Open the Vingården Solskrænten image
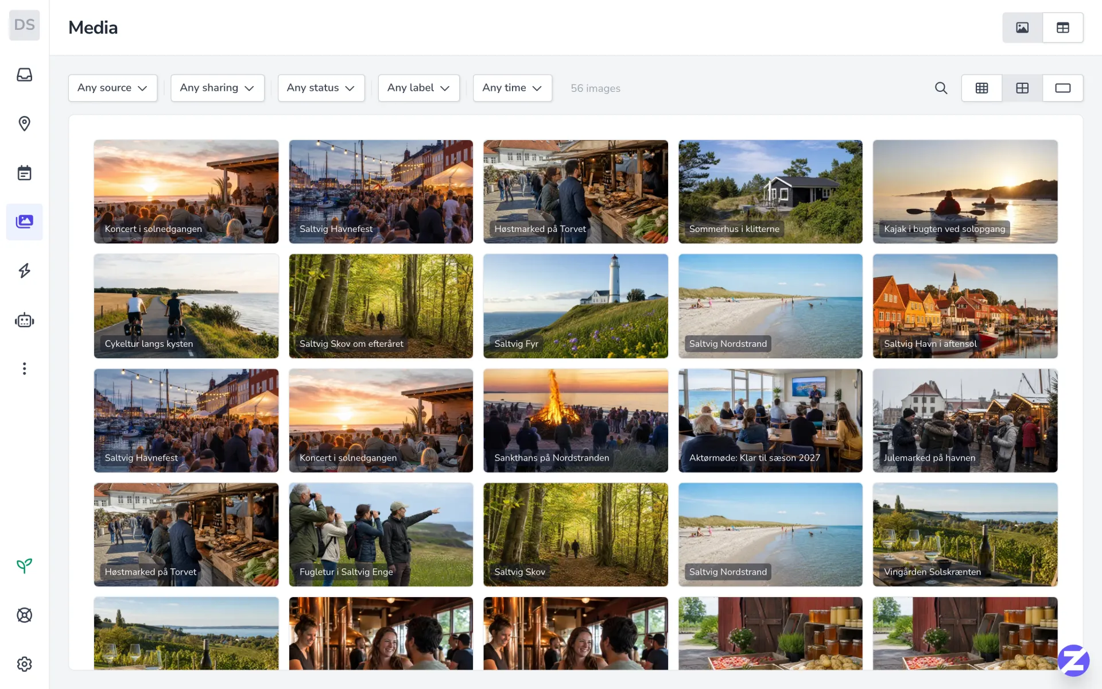Screen dimensions: 1102x689 pos(965,535)
